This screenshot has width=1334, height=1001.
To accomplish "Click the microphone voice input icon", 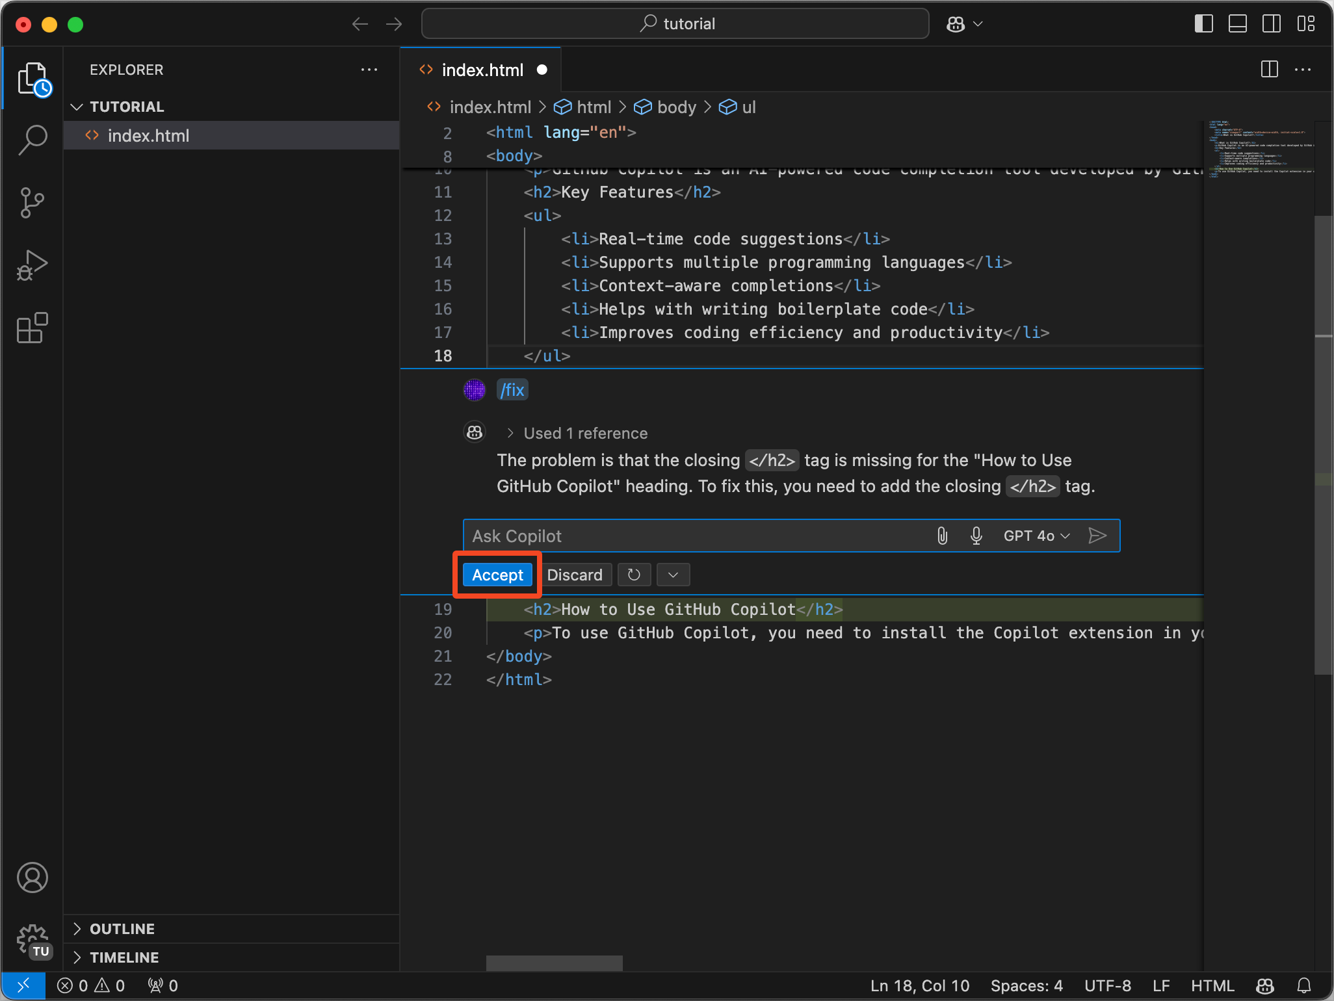I will pyautogui.click(x=976, y=536).
